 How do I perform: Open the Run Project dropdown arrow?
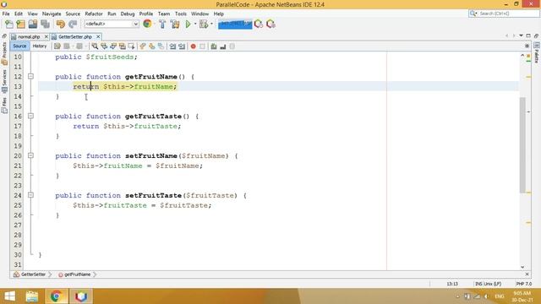click(x=195, y=24)
